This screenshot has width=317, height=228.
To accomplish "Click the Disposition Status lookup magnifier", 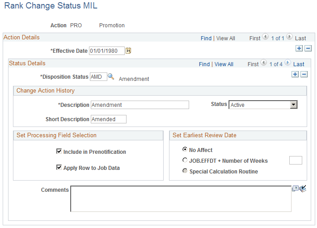I will [x=111, y=76].
